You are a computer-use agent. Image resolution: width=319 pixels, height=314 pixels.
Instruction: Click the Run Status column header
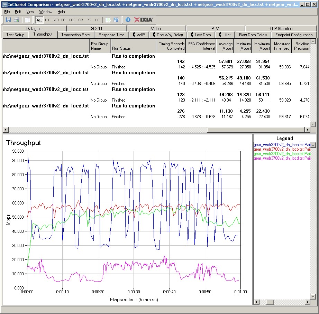click(134, 46)
